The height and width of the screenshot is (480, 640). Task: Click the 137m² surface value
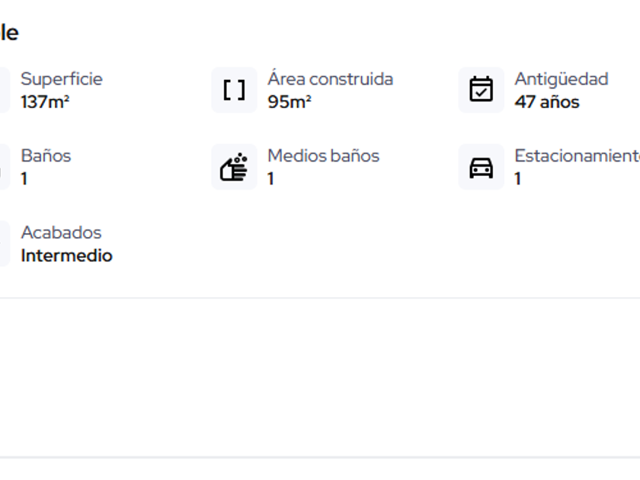45,102
